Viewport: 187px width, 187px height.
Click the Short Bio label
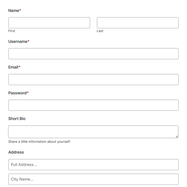pyautogui.click(x=17, y=119)
